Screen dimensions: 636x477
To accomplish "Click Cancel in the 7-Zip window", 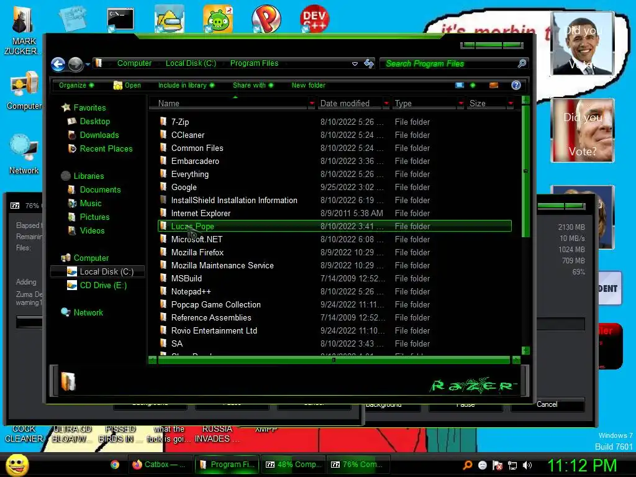I will (548, 404).
